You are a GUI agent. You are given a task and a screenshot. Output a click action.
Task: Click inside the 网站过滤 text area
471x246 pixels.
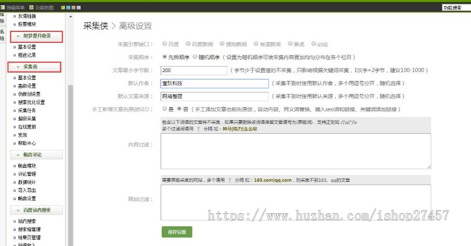tap(296, 203)
